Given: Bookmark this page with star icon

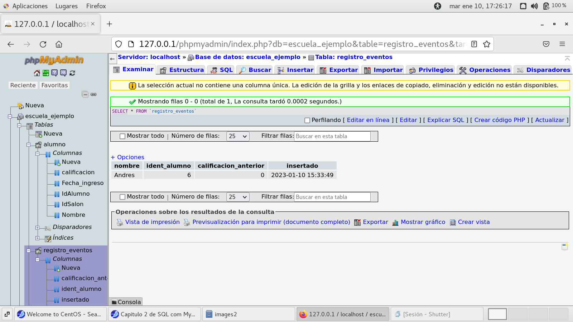Looking at the screenshot, I should click(x=486, y=44).
